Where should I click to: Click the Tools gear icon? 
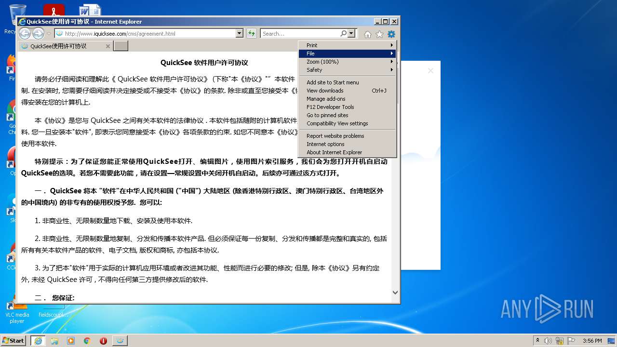pyautogui.click(x=391, y=34)
